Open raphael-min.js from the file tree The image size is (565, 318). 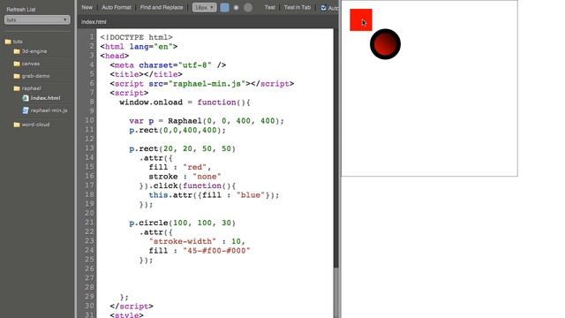point(49,110)
